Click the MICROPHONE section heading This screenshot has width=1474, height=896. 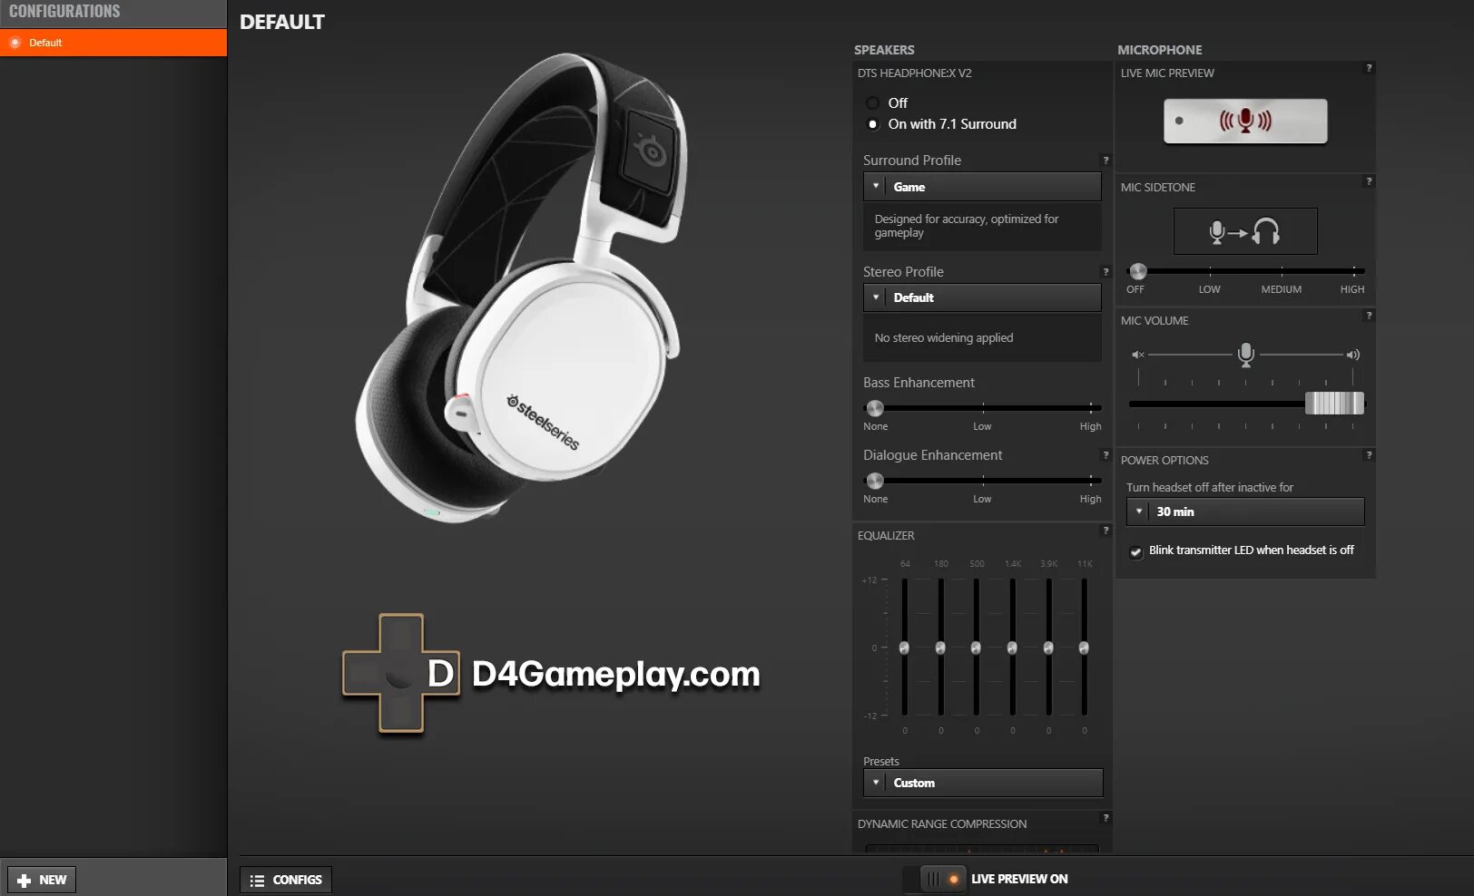point(1160,50)
